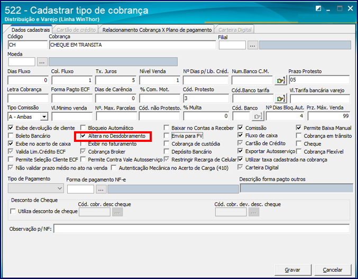This screenshot has height=279, width=358.
Task: Click Observação p/ NF field
Action: point(201,229)
